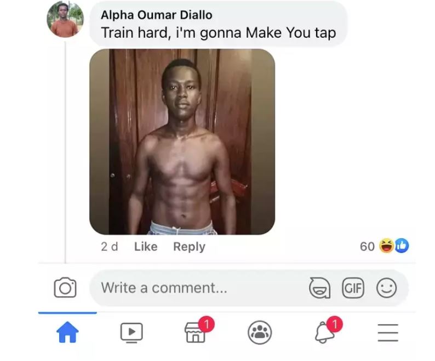Open Alpha Oumar Diallo's profile name

pyautogui.click(x=157, y=15)
